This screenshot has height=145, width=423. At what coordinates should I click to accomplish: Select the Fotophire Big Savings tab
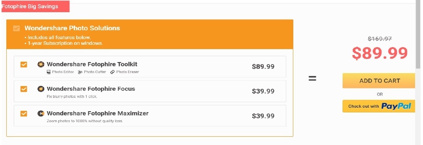(35, 6)
